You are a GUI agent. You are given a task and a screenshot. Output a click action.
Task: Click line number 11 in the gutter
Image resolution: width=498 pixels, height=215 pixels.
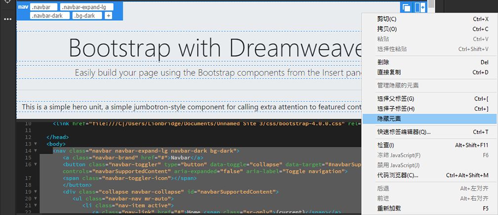click(28, 130)
